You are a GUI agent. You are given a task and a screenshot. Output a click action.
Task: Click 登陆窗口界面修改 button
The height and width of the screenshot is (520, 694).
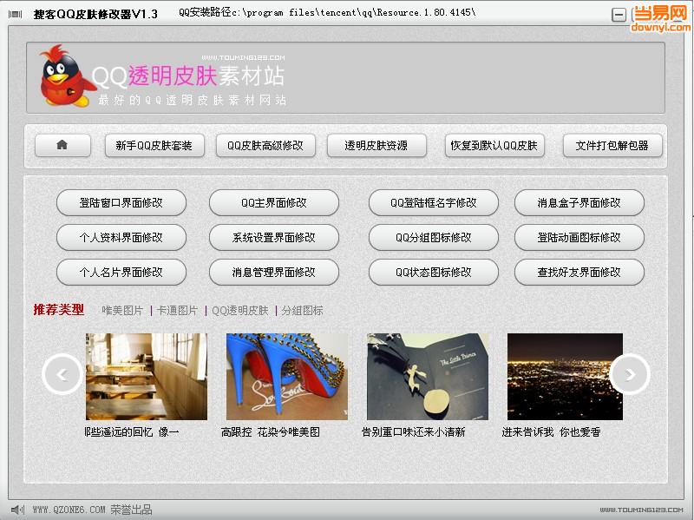click(x=121, y=203)
